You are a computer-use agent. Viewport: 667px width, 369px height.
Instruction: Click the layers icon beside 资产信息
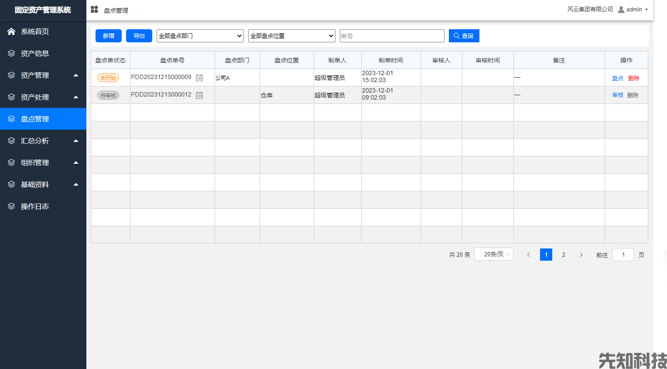tap(11, 53)
